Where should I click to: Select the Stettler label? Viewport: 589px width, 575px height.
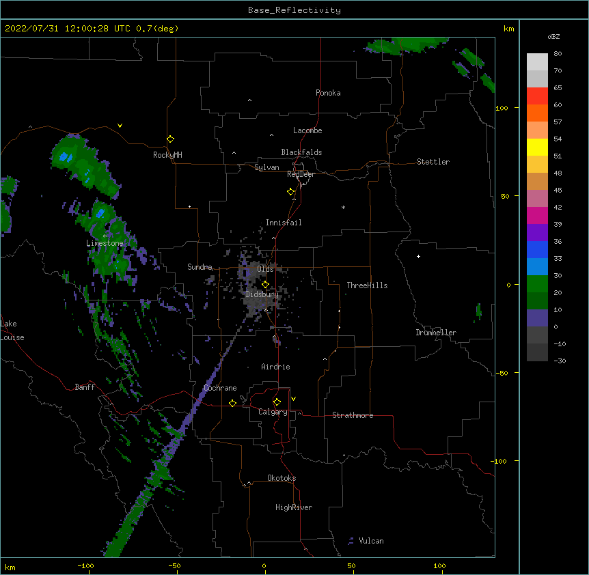[433, 162]
